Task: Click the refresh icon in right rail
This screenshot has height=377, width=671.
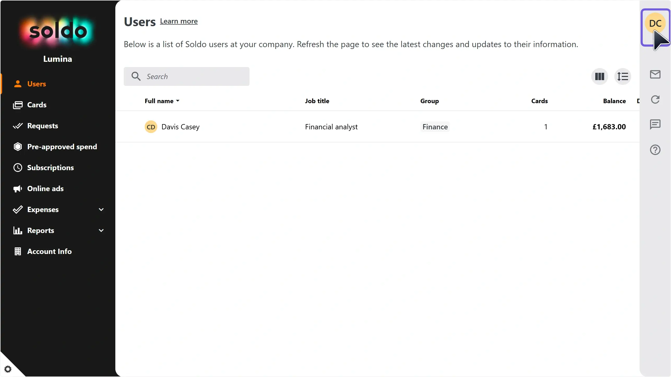Action: (x=655, y=99)
